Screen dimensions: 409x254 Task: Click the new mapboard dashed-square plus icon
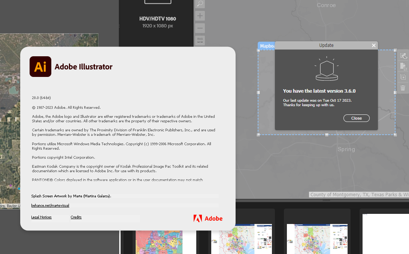[403, 77]
